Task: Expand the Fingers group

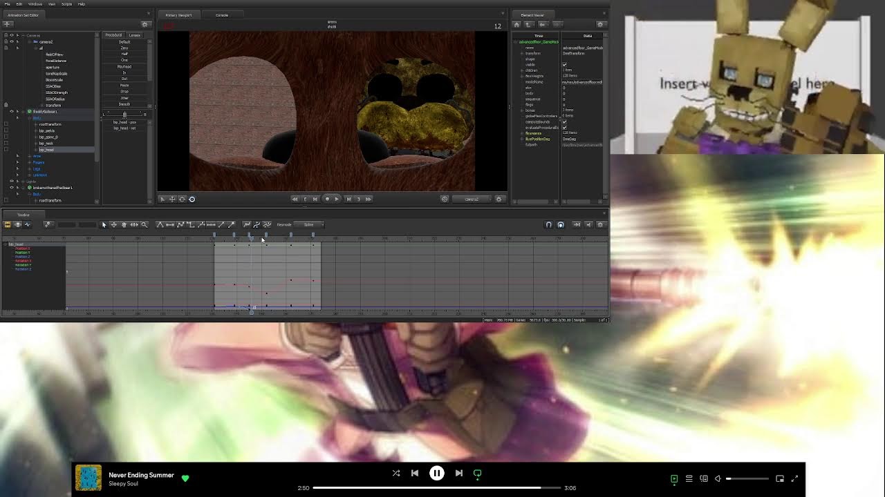Action: [29, 162]
